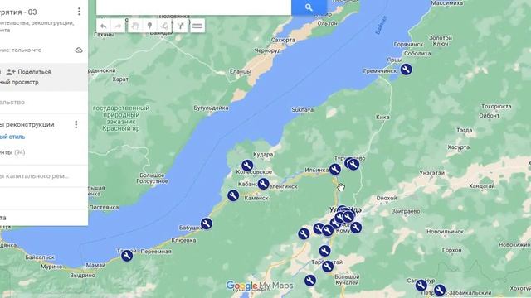Click the wrench marker at Кабанск
Image resolution: width=531 pixels, height=298 pixels.
coord(263,184)
